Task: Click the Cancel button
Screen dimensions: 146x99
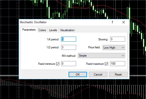Action: [98, 74]
